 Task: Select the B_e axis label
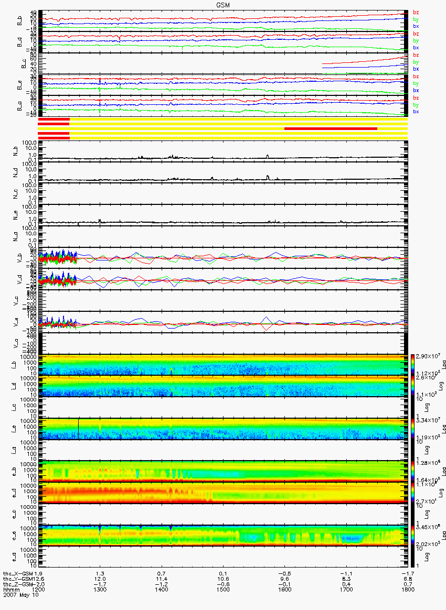[x=19, y=85]
